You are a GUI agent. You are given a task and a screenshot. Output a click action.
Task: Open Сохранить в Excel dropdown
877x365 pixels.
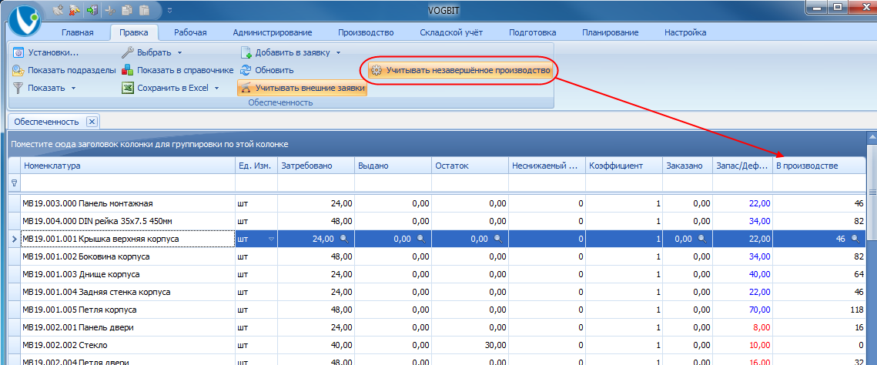[x=171, y=88]
